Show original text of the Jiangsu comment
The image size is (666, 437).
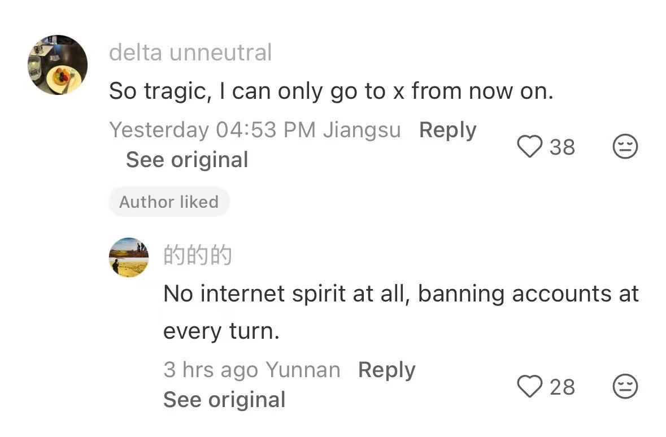click(x=187, y=160)
